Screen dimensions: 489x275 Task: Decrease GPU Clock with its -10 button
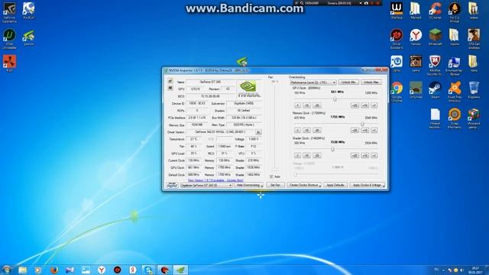tap(306, 105)
